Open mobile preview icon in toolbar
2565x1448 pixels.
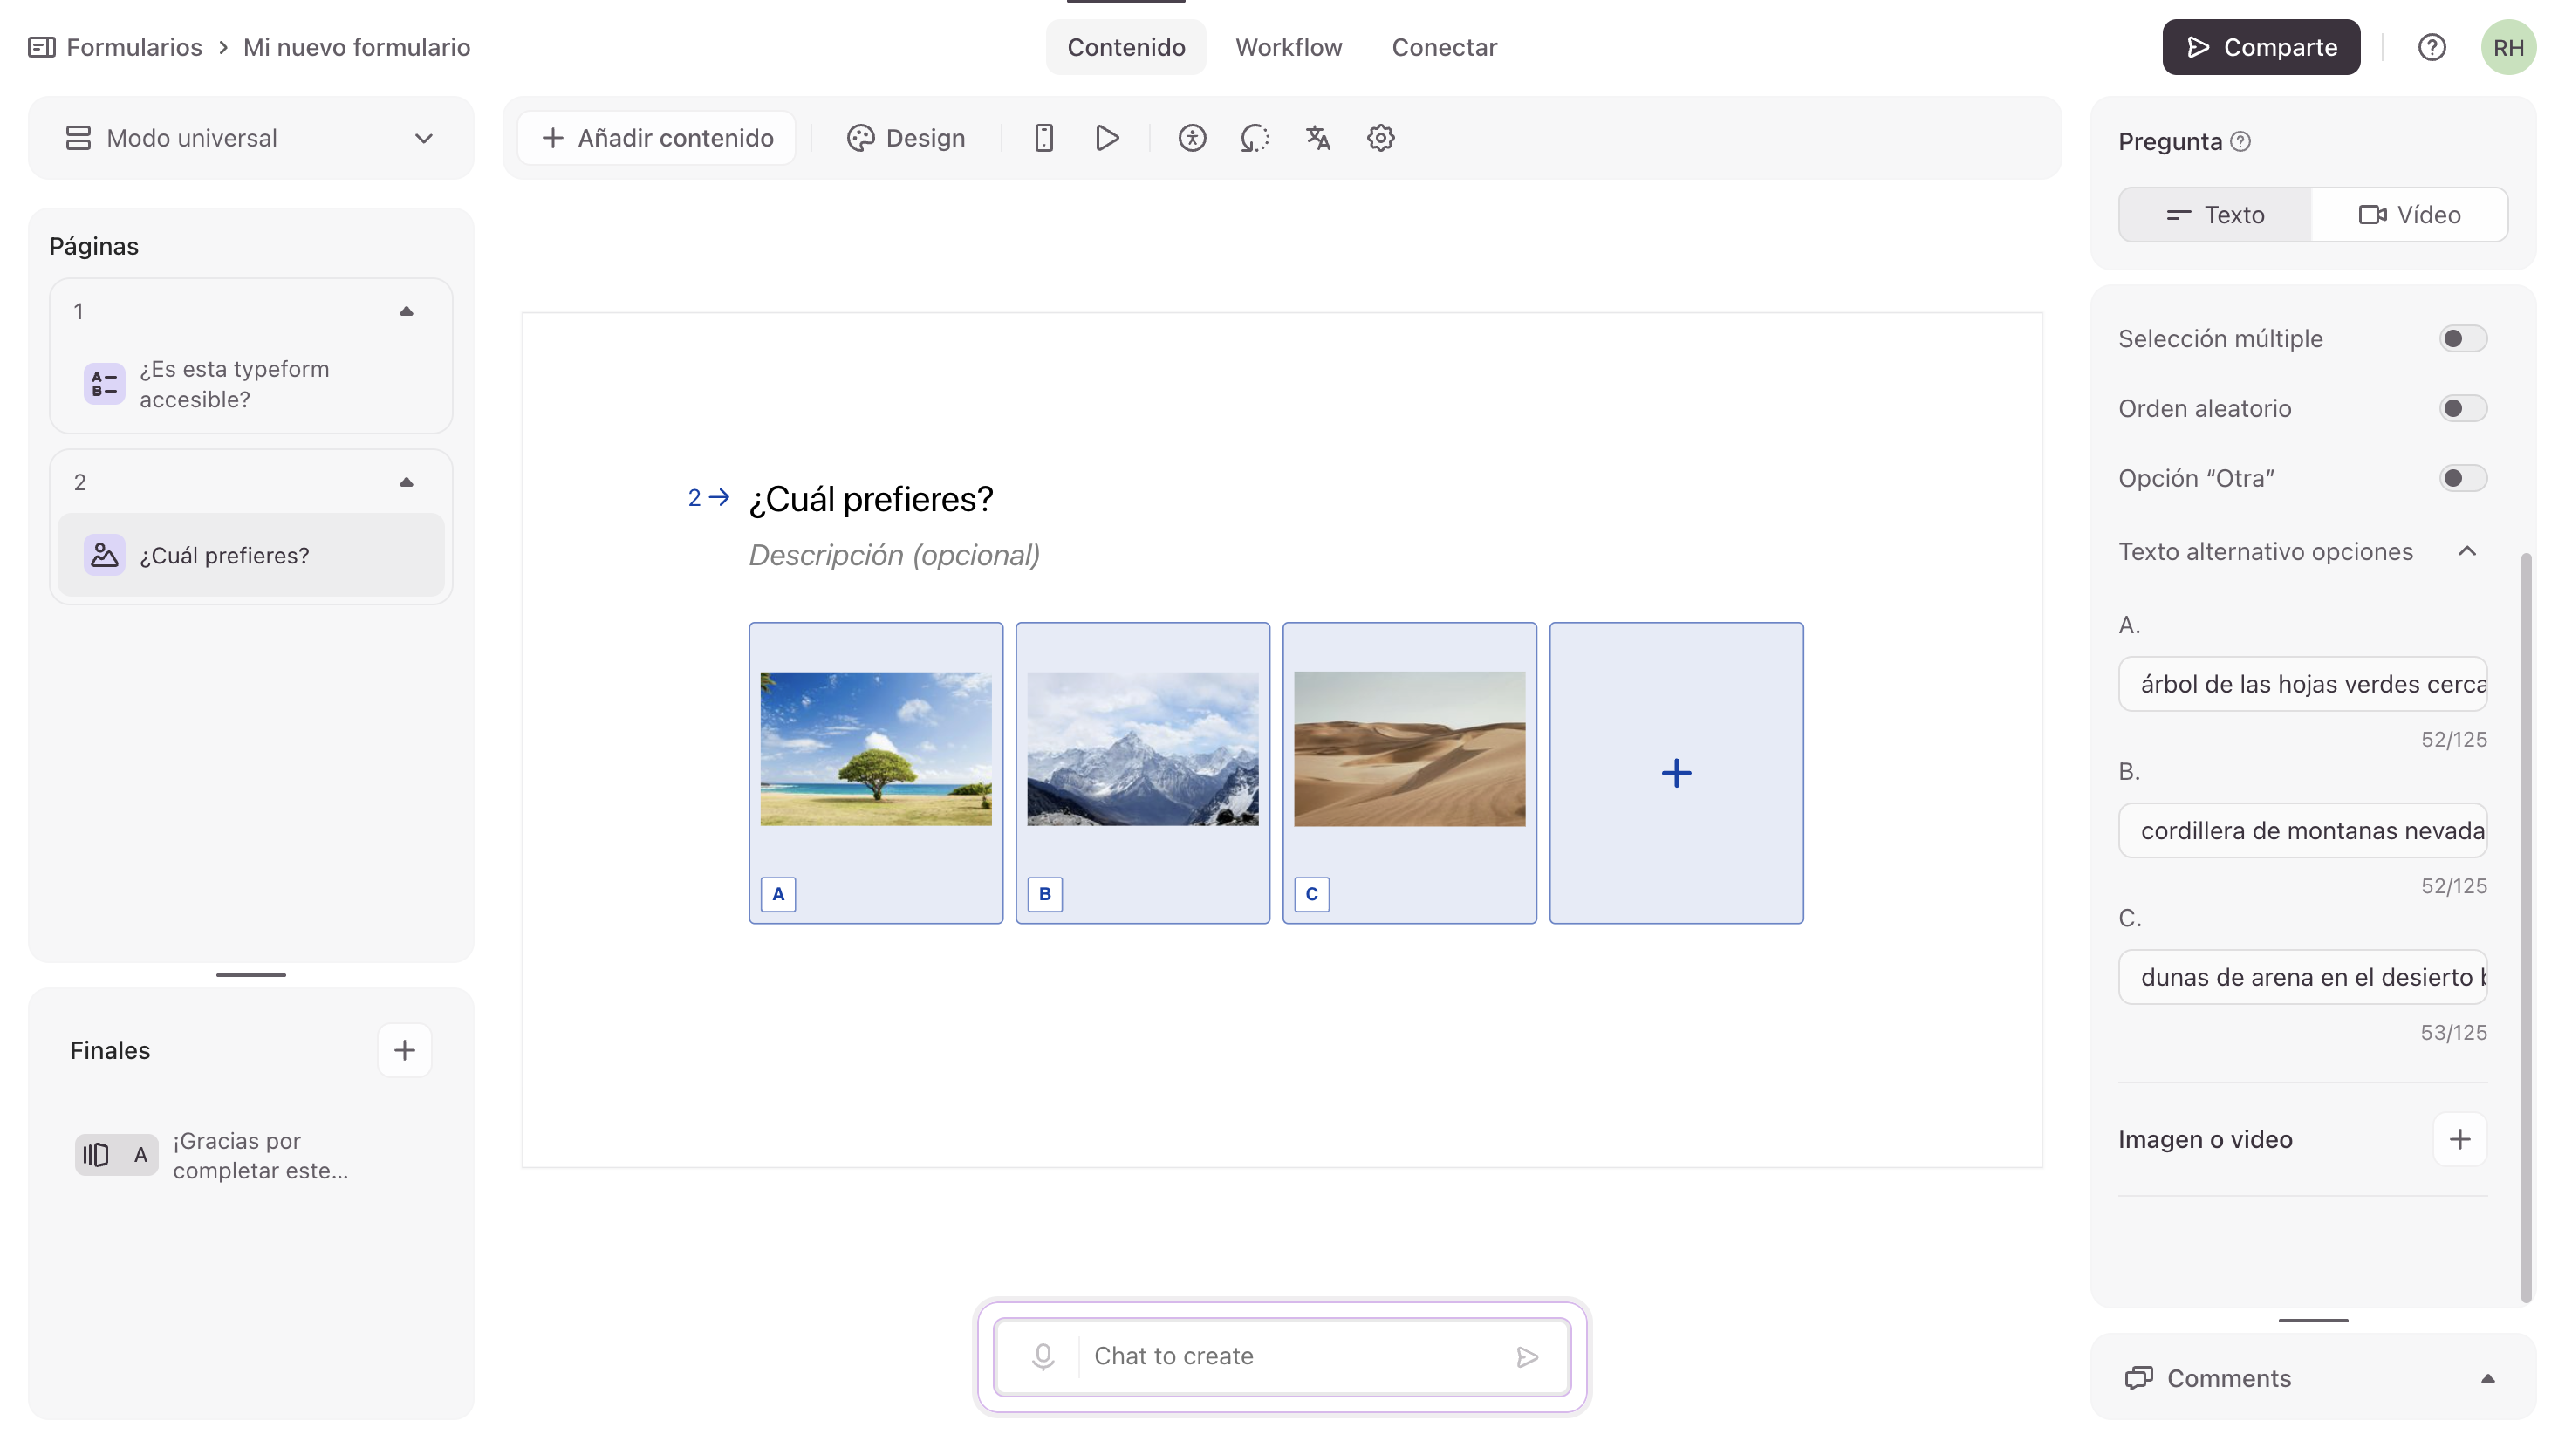tap(1043, 138)
